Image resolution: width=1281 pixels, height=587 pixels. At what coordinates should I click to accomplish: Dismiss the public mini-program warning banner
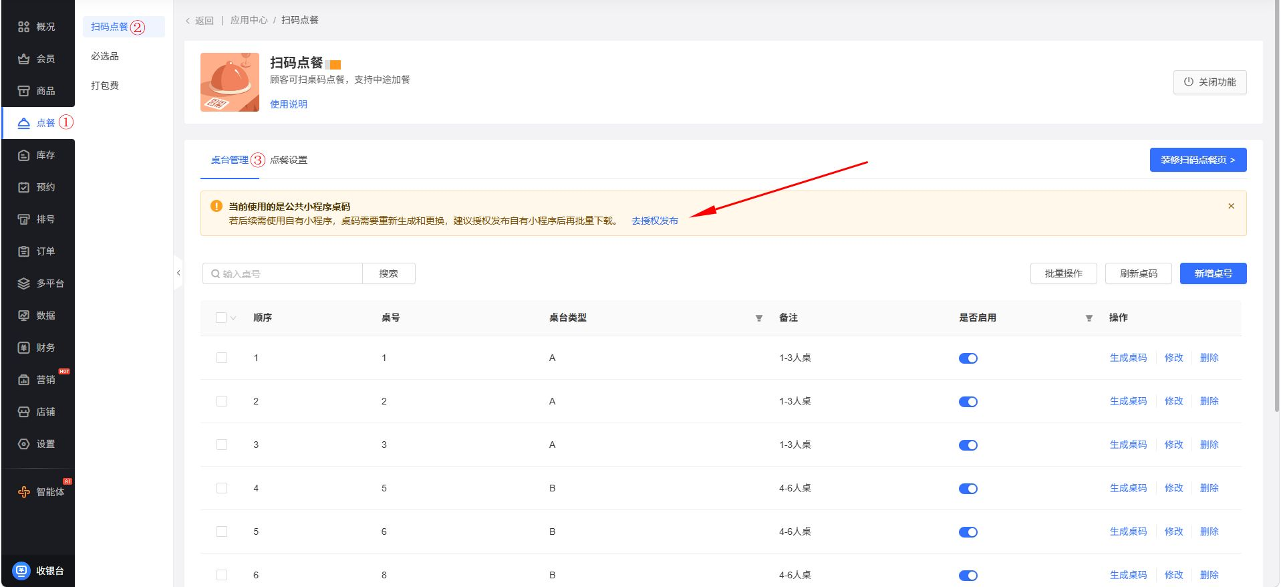click(1231, 206)
